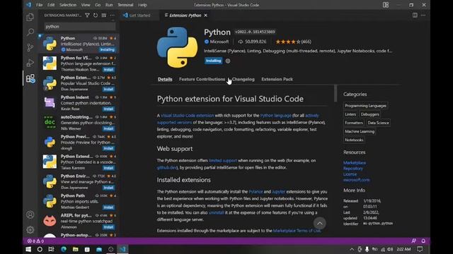Viewport: 453px width, 254px height.
Task: Open the Visual Studio Code extension link
Action: pos(187,116)
